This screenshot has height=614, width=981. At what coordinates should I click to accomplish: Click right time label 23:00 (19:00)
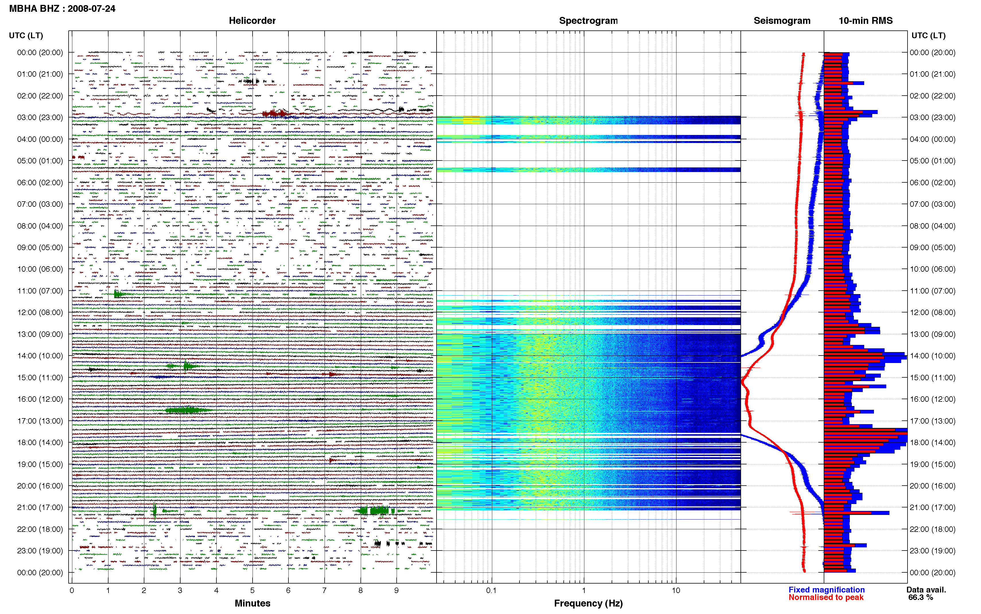pos(932,551)
